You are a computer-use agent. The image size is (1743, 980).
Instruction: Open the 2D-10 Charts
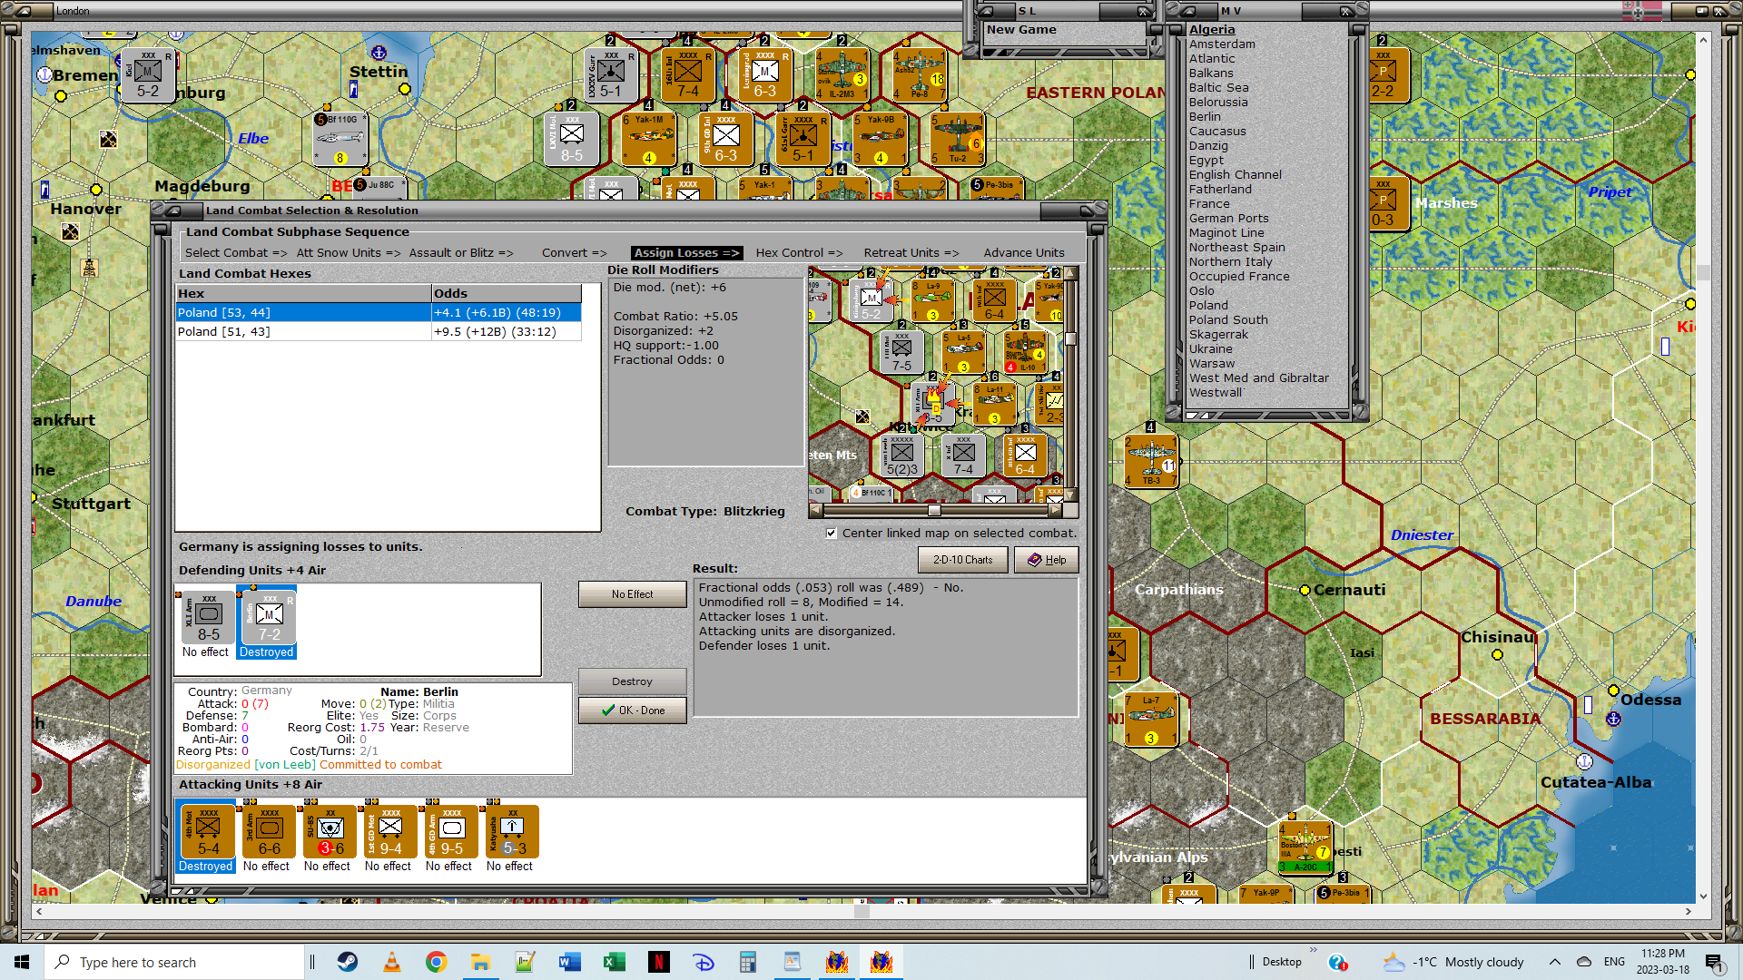(x=963, y=560)
